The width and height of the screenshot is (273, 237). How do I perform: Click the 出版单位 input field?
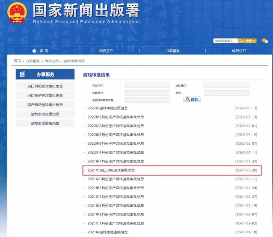click(x=226, y=86)
